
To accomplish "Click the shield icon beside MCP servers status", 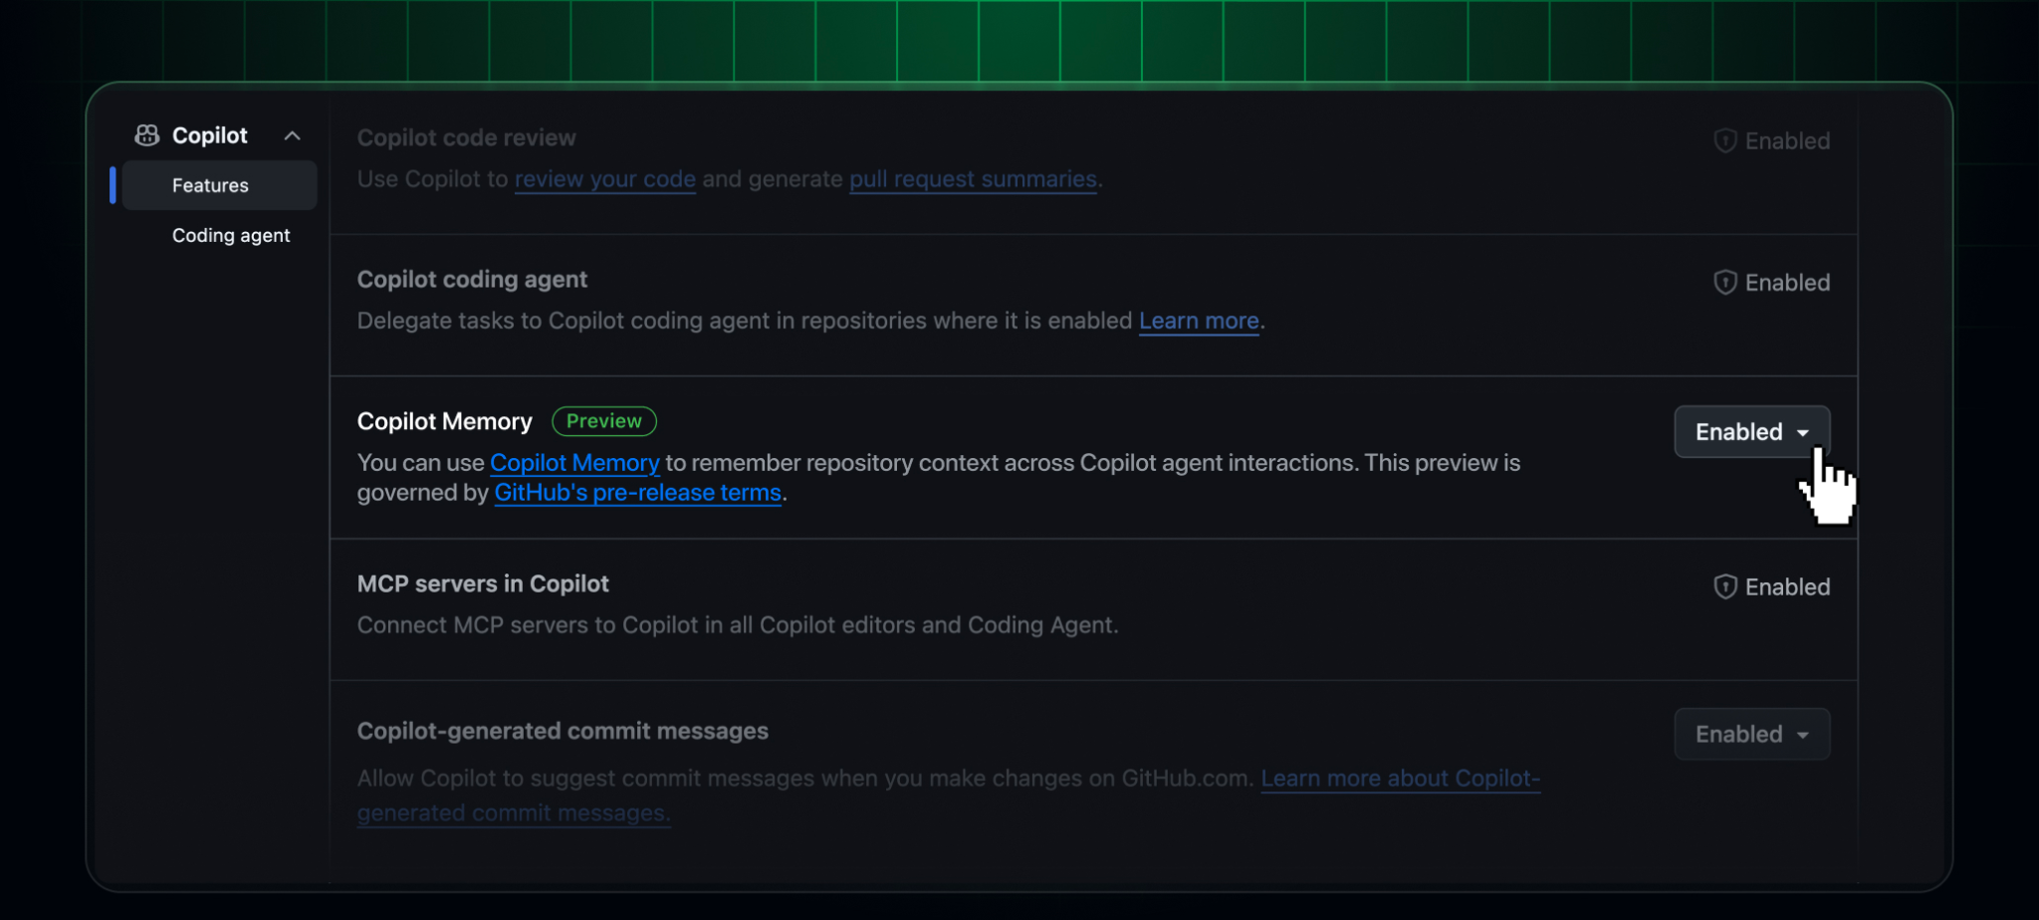I will (1725, 586).
